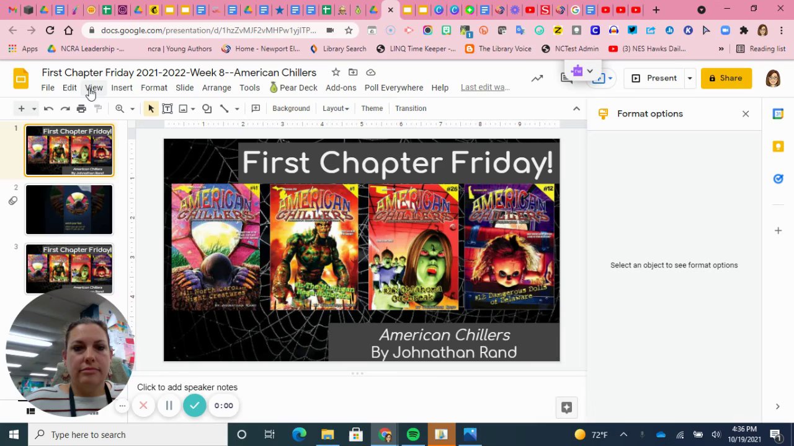Select slide 2 thumbnail
This screenshot has height=446, width=794.
tap(69, 209)
